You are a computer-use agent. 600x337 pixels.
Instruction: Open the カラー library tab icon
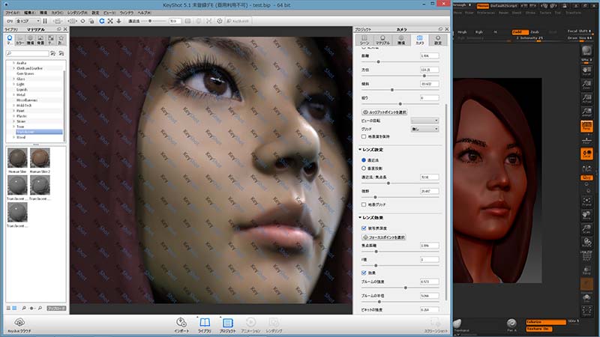(x=20, y=40)
